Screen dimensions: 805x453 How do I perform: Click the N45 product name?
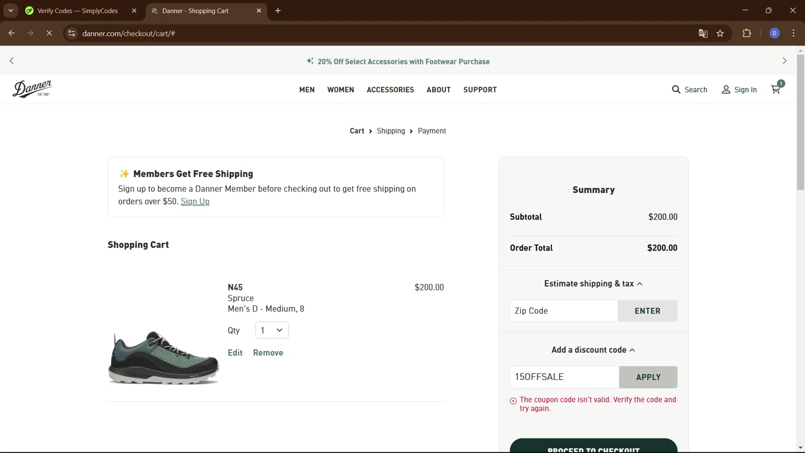coord(235,287)
